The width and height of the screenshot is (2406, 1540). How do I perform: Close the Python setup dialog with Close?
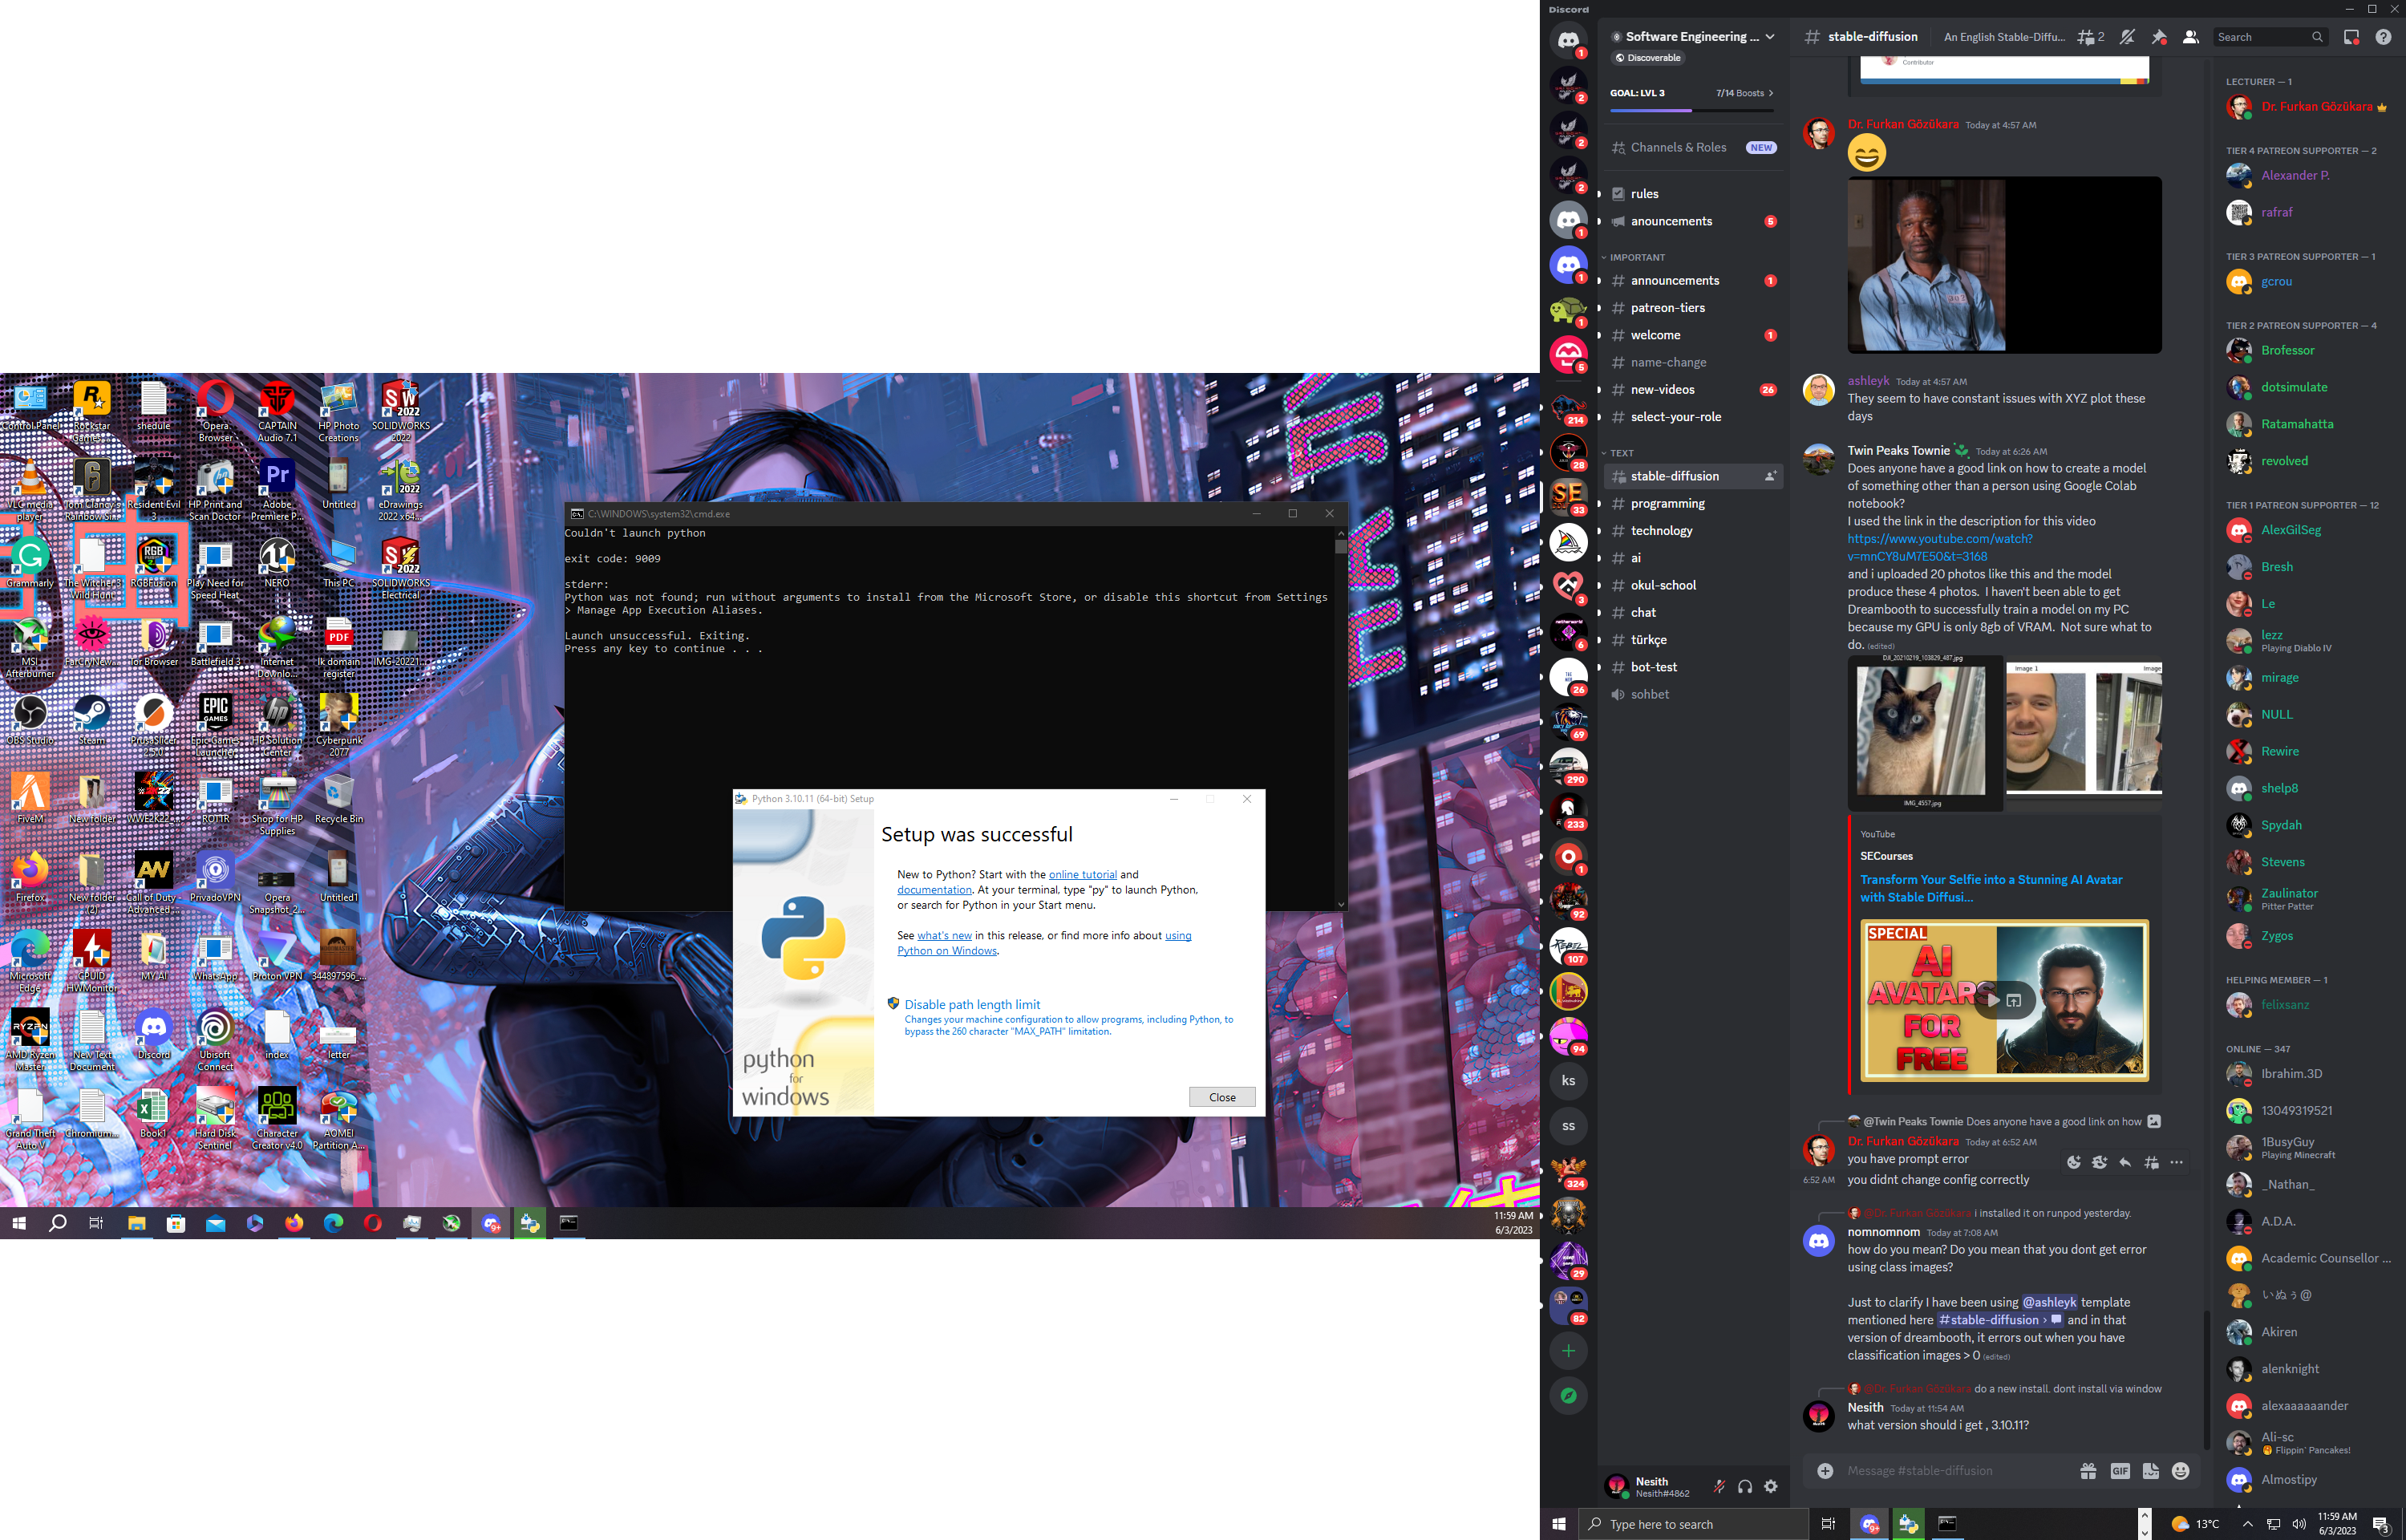[x=1221, y=1097]
